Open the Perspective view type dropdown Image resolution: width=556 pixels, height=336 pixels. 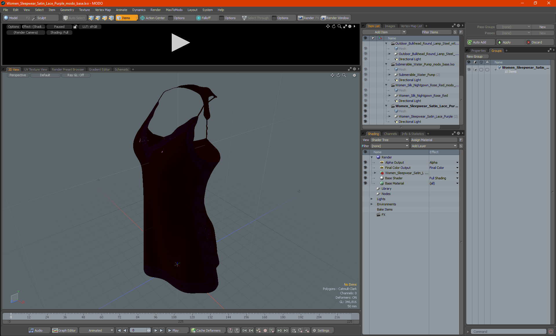click(18, 75)
